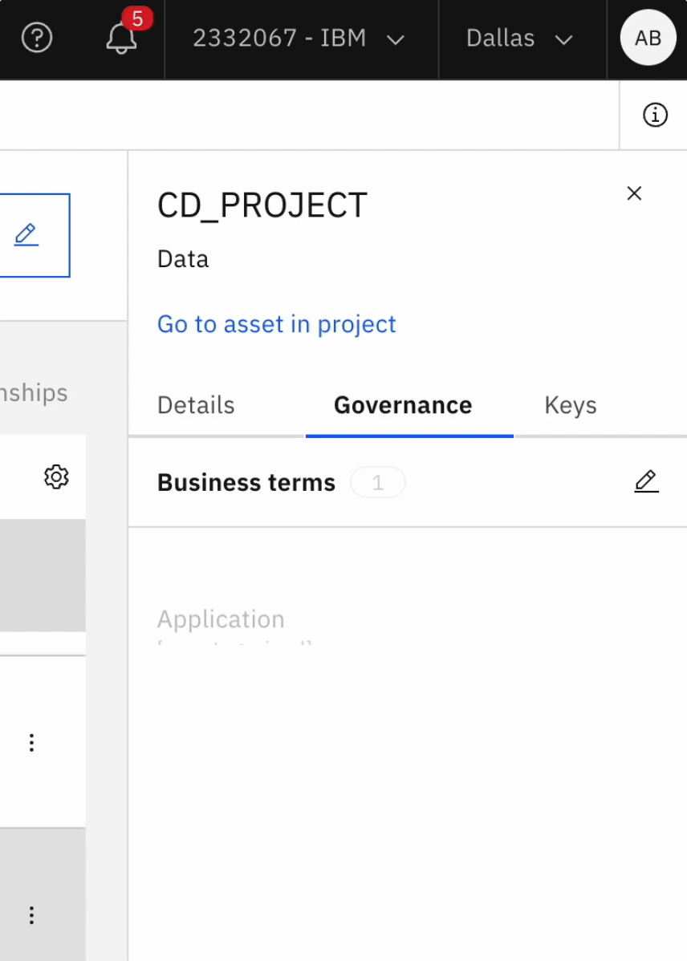
Task: Expand the chevron next to Dallas
Action: [x=565, y=39]
